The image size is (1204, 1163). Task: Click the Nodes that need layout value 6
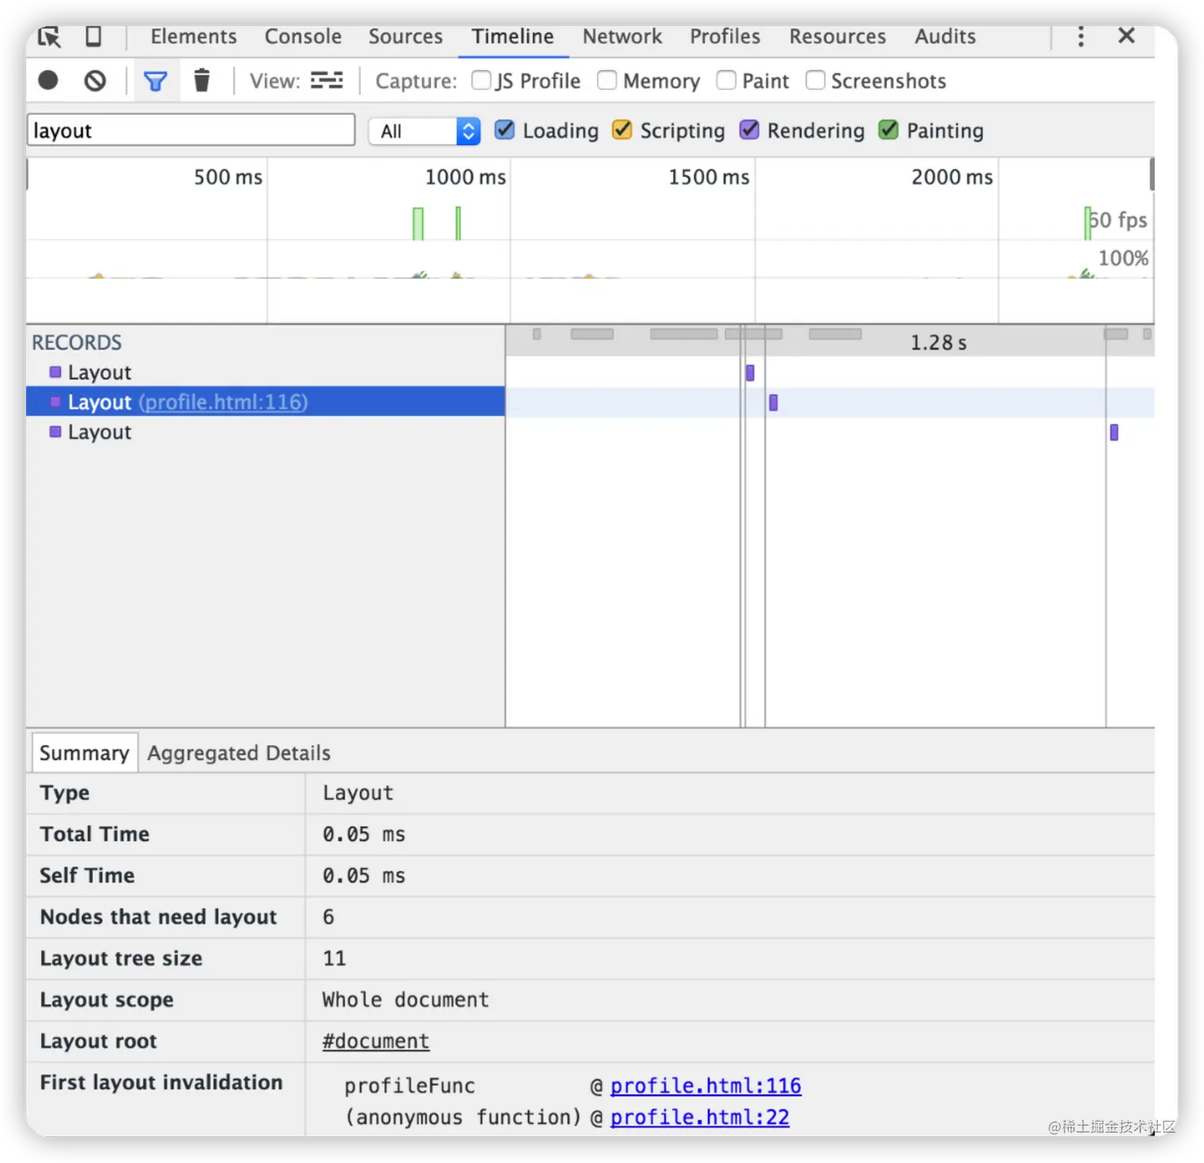[x=328, y=917]
